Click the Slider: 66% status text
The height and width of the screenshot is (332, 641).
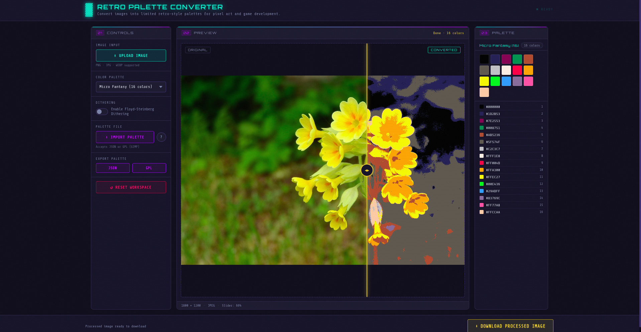(x=232, y=306)
